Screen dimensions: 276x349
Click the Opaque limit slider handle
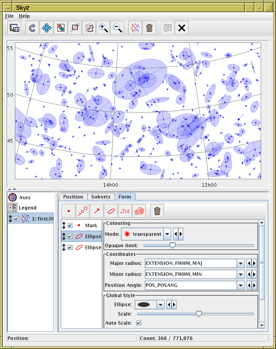tap(172, 246)
